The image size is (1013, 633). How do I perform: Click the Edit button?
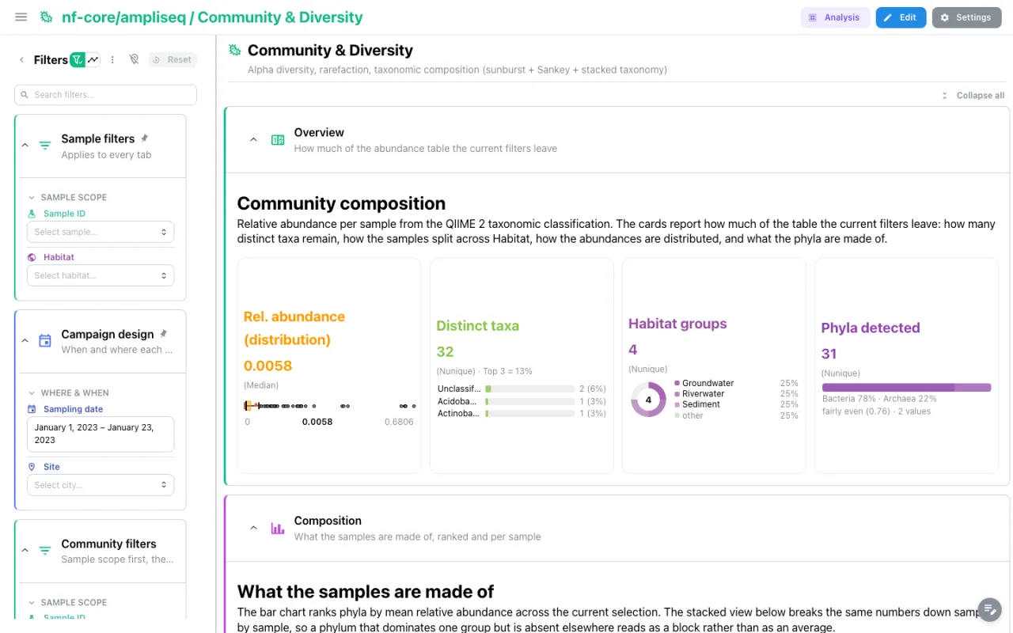point(901,17)
